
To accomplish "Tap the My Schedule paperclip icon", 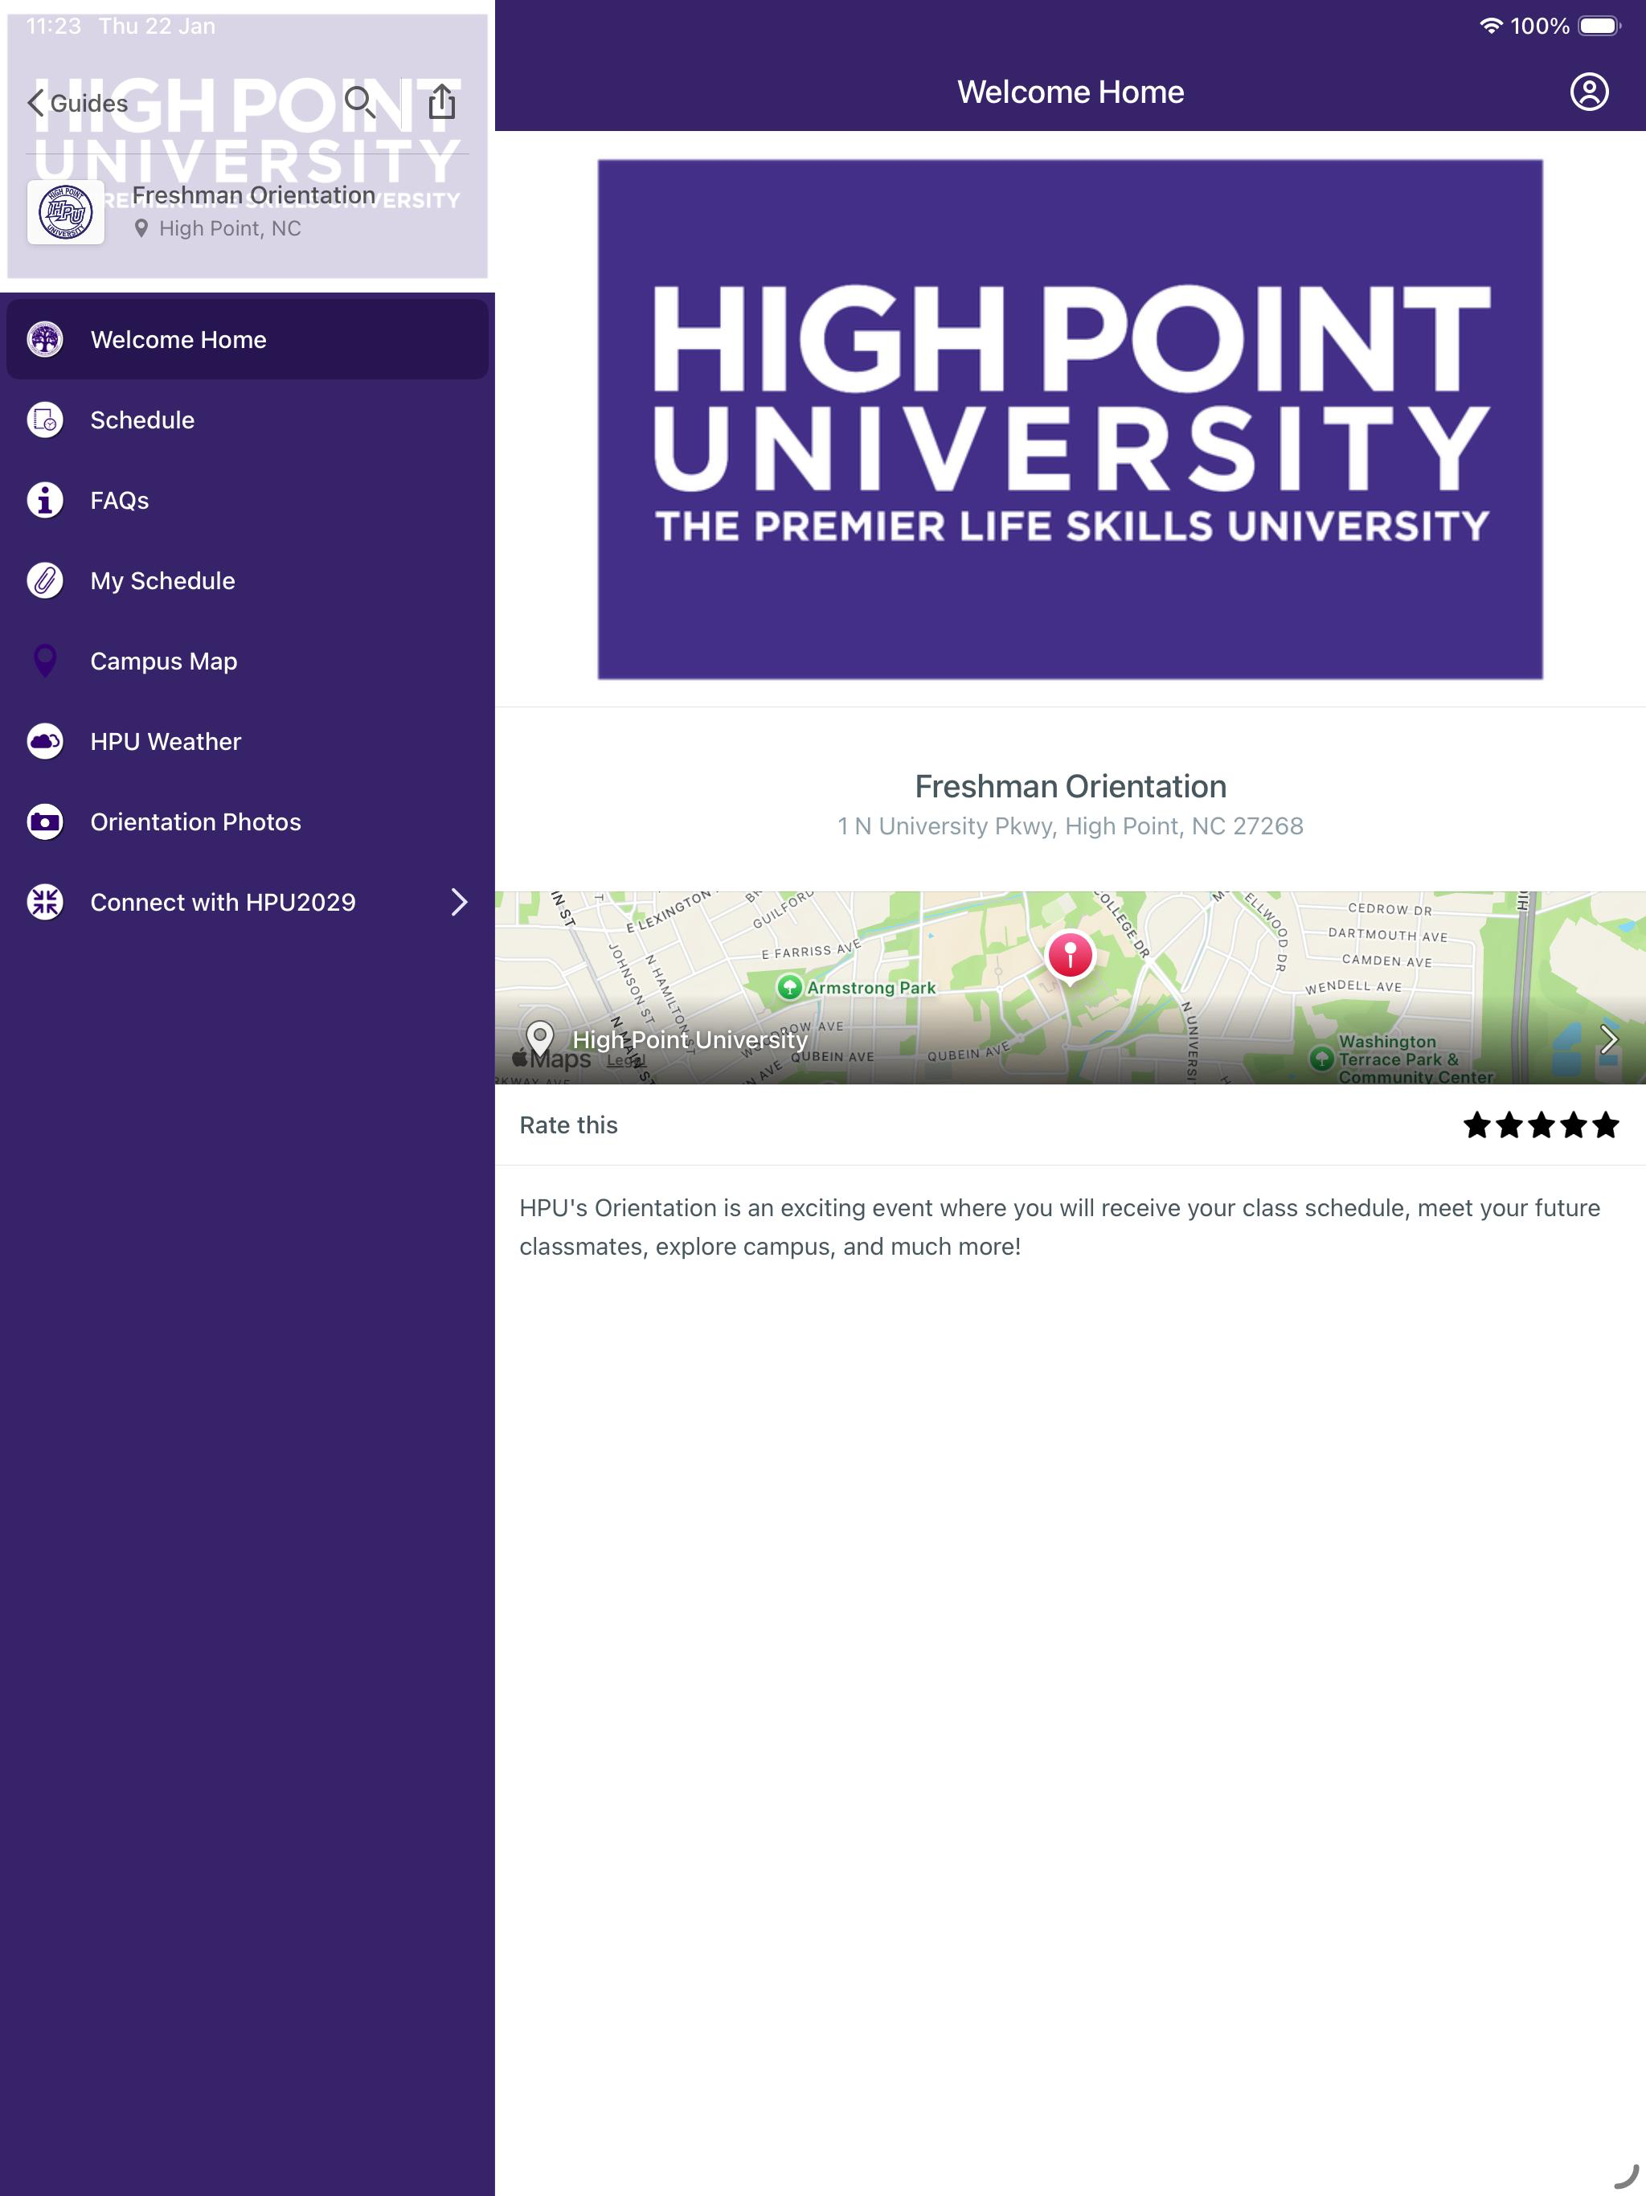I will coord(45,581).
